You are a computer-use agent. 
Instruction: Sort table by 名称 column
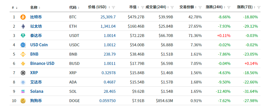click(40, 8)
